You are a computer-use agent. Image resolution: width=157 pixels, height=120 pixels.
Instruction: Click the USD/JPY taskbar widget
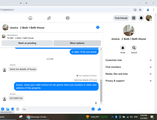point(97,117)
